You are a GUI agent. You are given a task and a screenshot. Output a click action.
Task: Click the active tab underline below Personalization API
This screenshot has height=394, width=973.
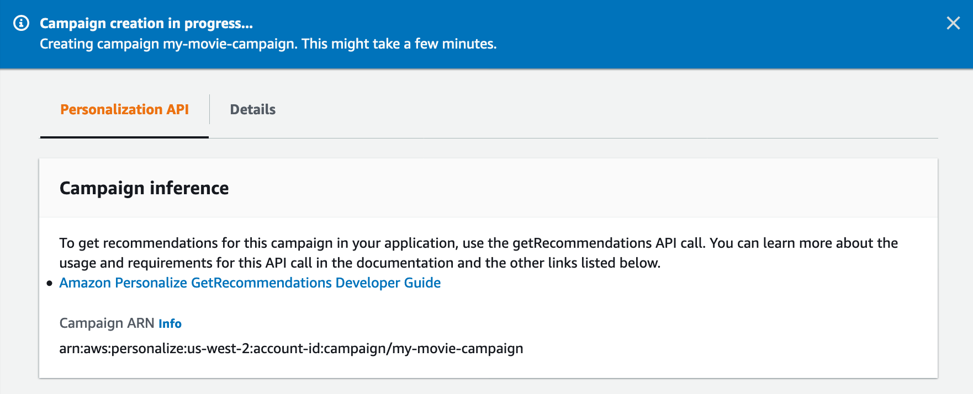pos(124,137)
